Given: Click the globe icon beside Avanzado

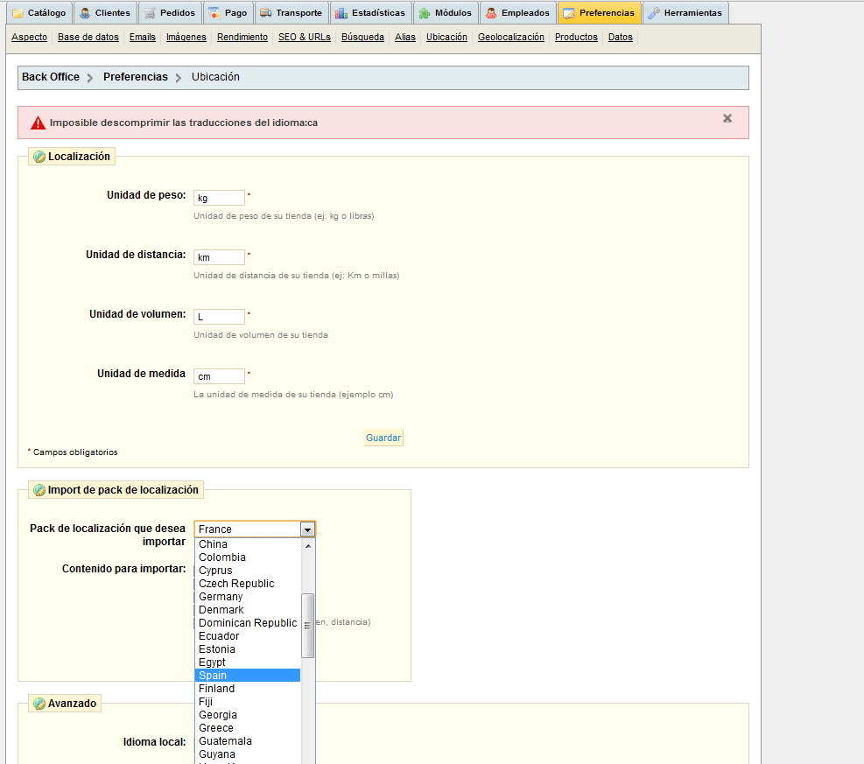Looking at the screenshot, I should click(x=39, y=704).
